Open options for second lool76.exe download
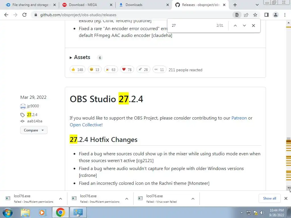The width and height of the screenshot is (291, 218). 127,199
